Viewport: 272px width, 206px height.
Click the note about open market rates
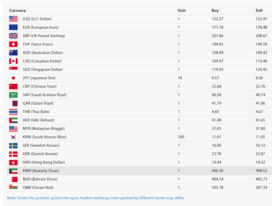pyautogui.click(x=96, y=198)
